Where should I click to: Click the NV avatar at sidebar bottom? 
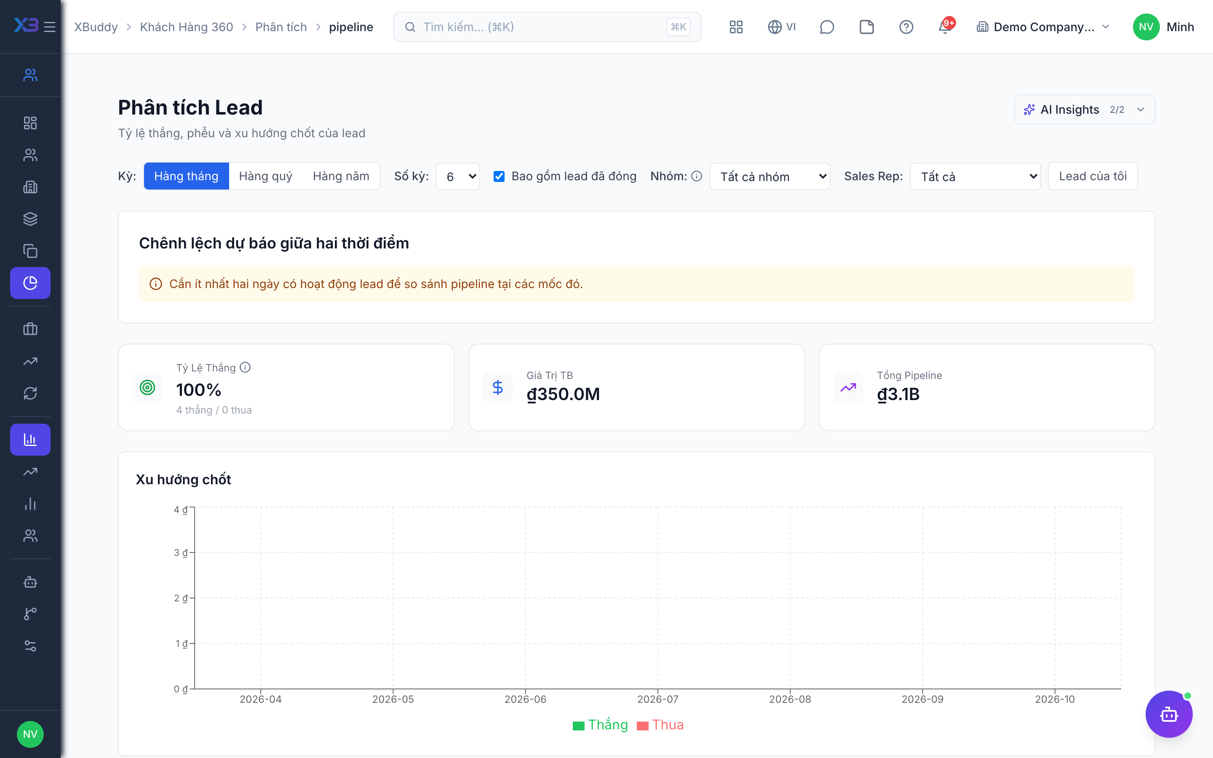[30, 734]
